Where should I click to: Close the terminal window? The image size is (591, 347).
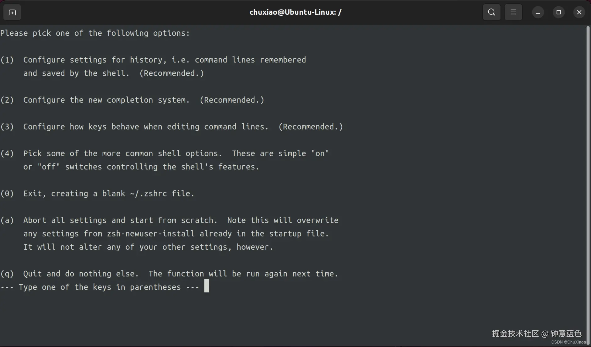pos(579,12)
